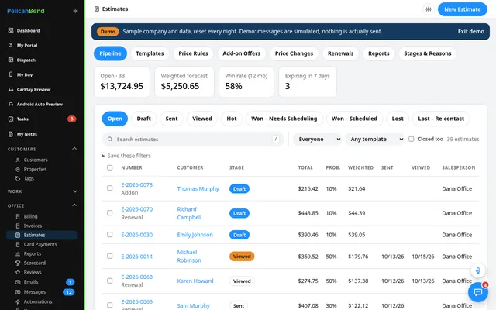Click the New Estimate button
The width and height of the screenshot is (496, 310).
[x=463, y=9]
